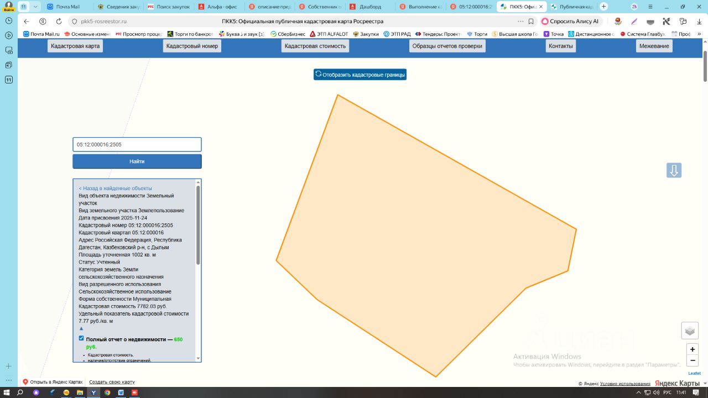
Task: Click the Войти profile button
Action: point(9,6)
